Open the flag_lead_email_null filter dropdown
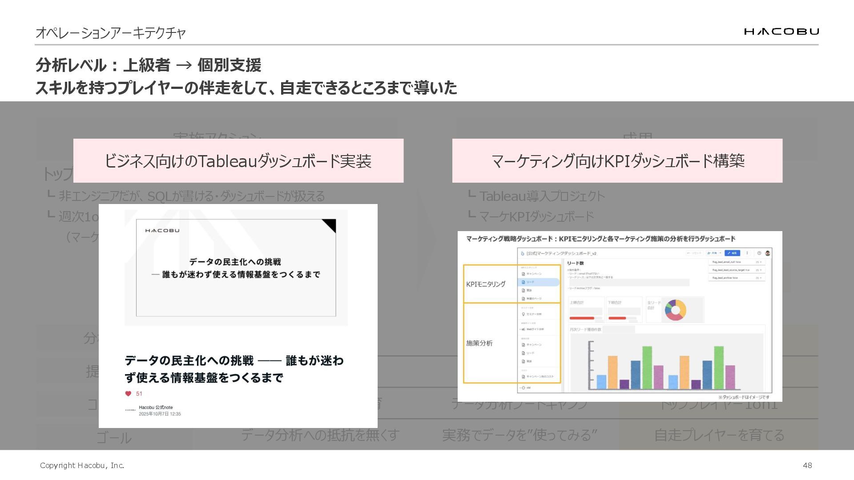The image size is (854, 480). [x=761, y=262]
